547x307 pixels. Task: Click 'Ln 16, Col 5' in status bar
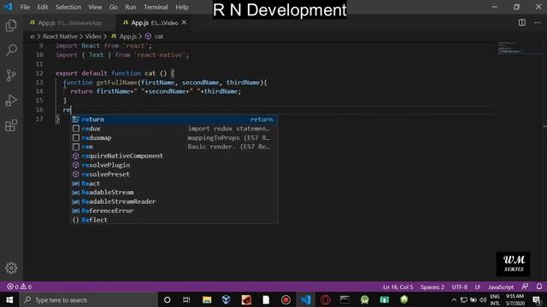397,287
